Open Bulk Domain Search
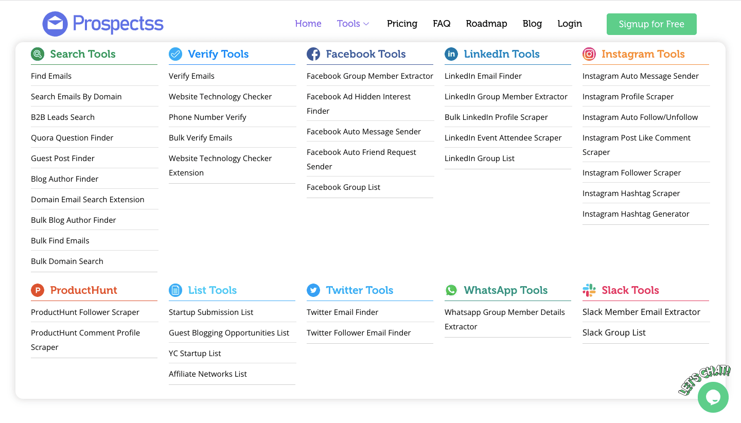Screen dimensions: 741x423 tap(67, 261)
